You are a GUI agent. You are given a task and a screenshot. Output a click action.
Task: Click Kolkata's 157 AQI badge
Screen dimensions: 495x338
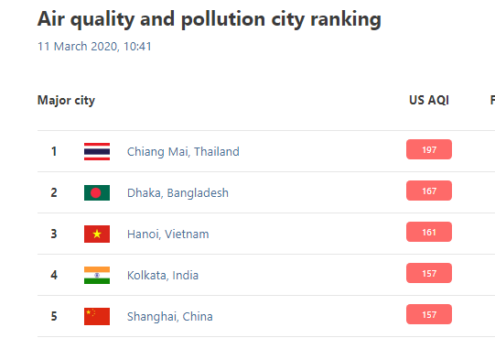coord(429,273)
